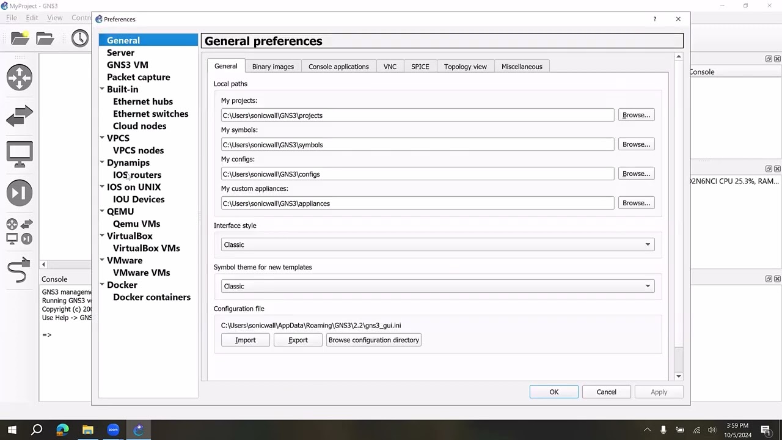The width and height of the screenshot is (782, 440).
Task: Switch to the Console applications tab
Action: click(338, 67)
